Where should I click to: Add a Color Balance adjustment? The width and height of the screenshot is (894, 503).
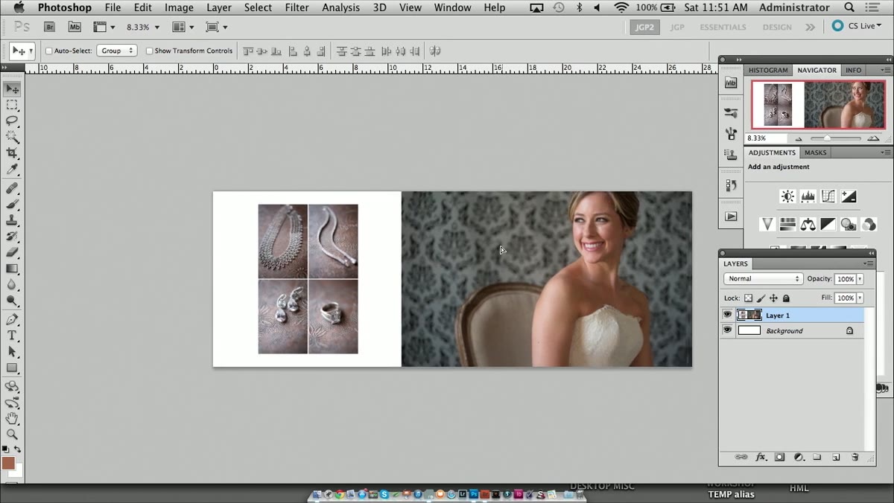tap(808, 224)
